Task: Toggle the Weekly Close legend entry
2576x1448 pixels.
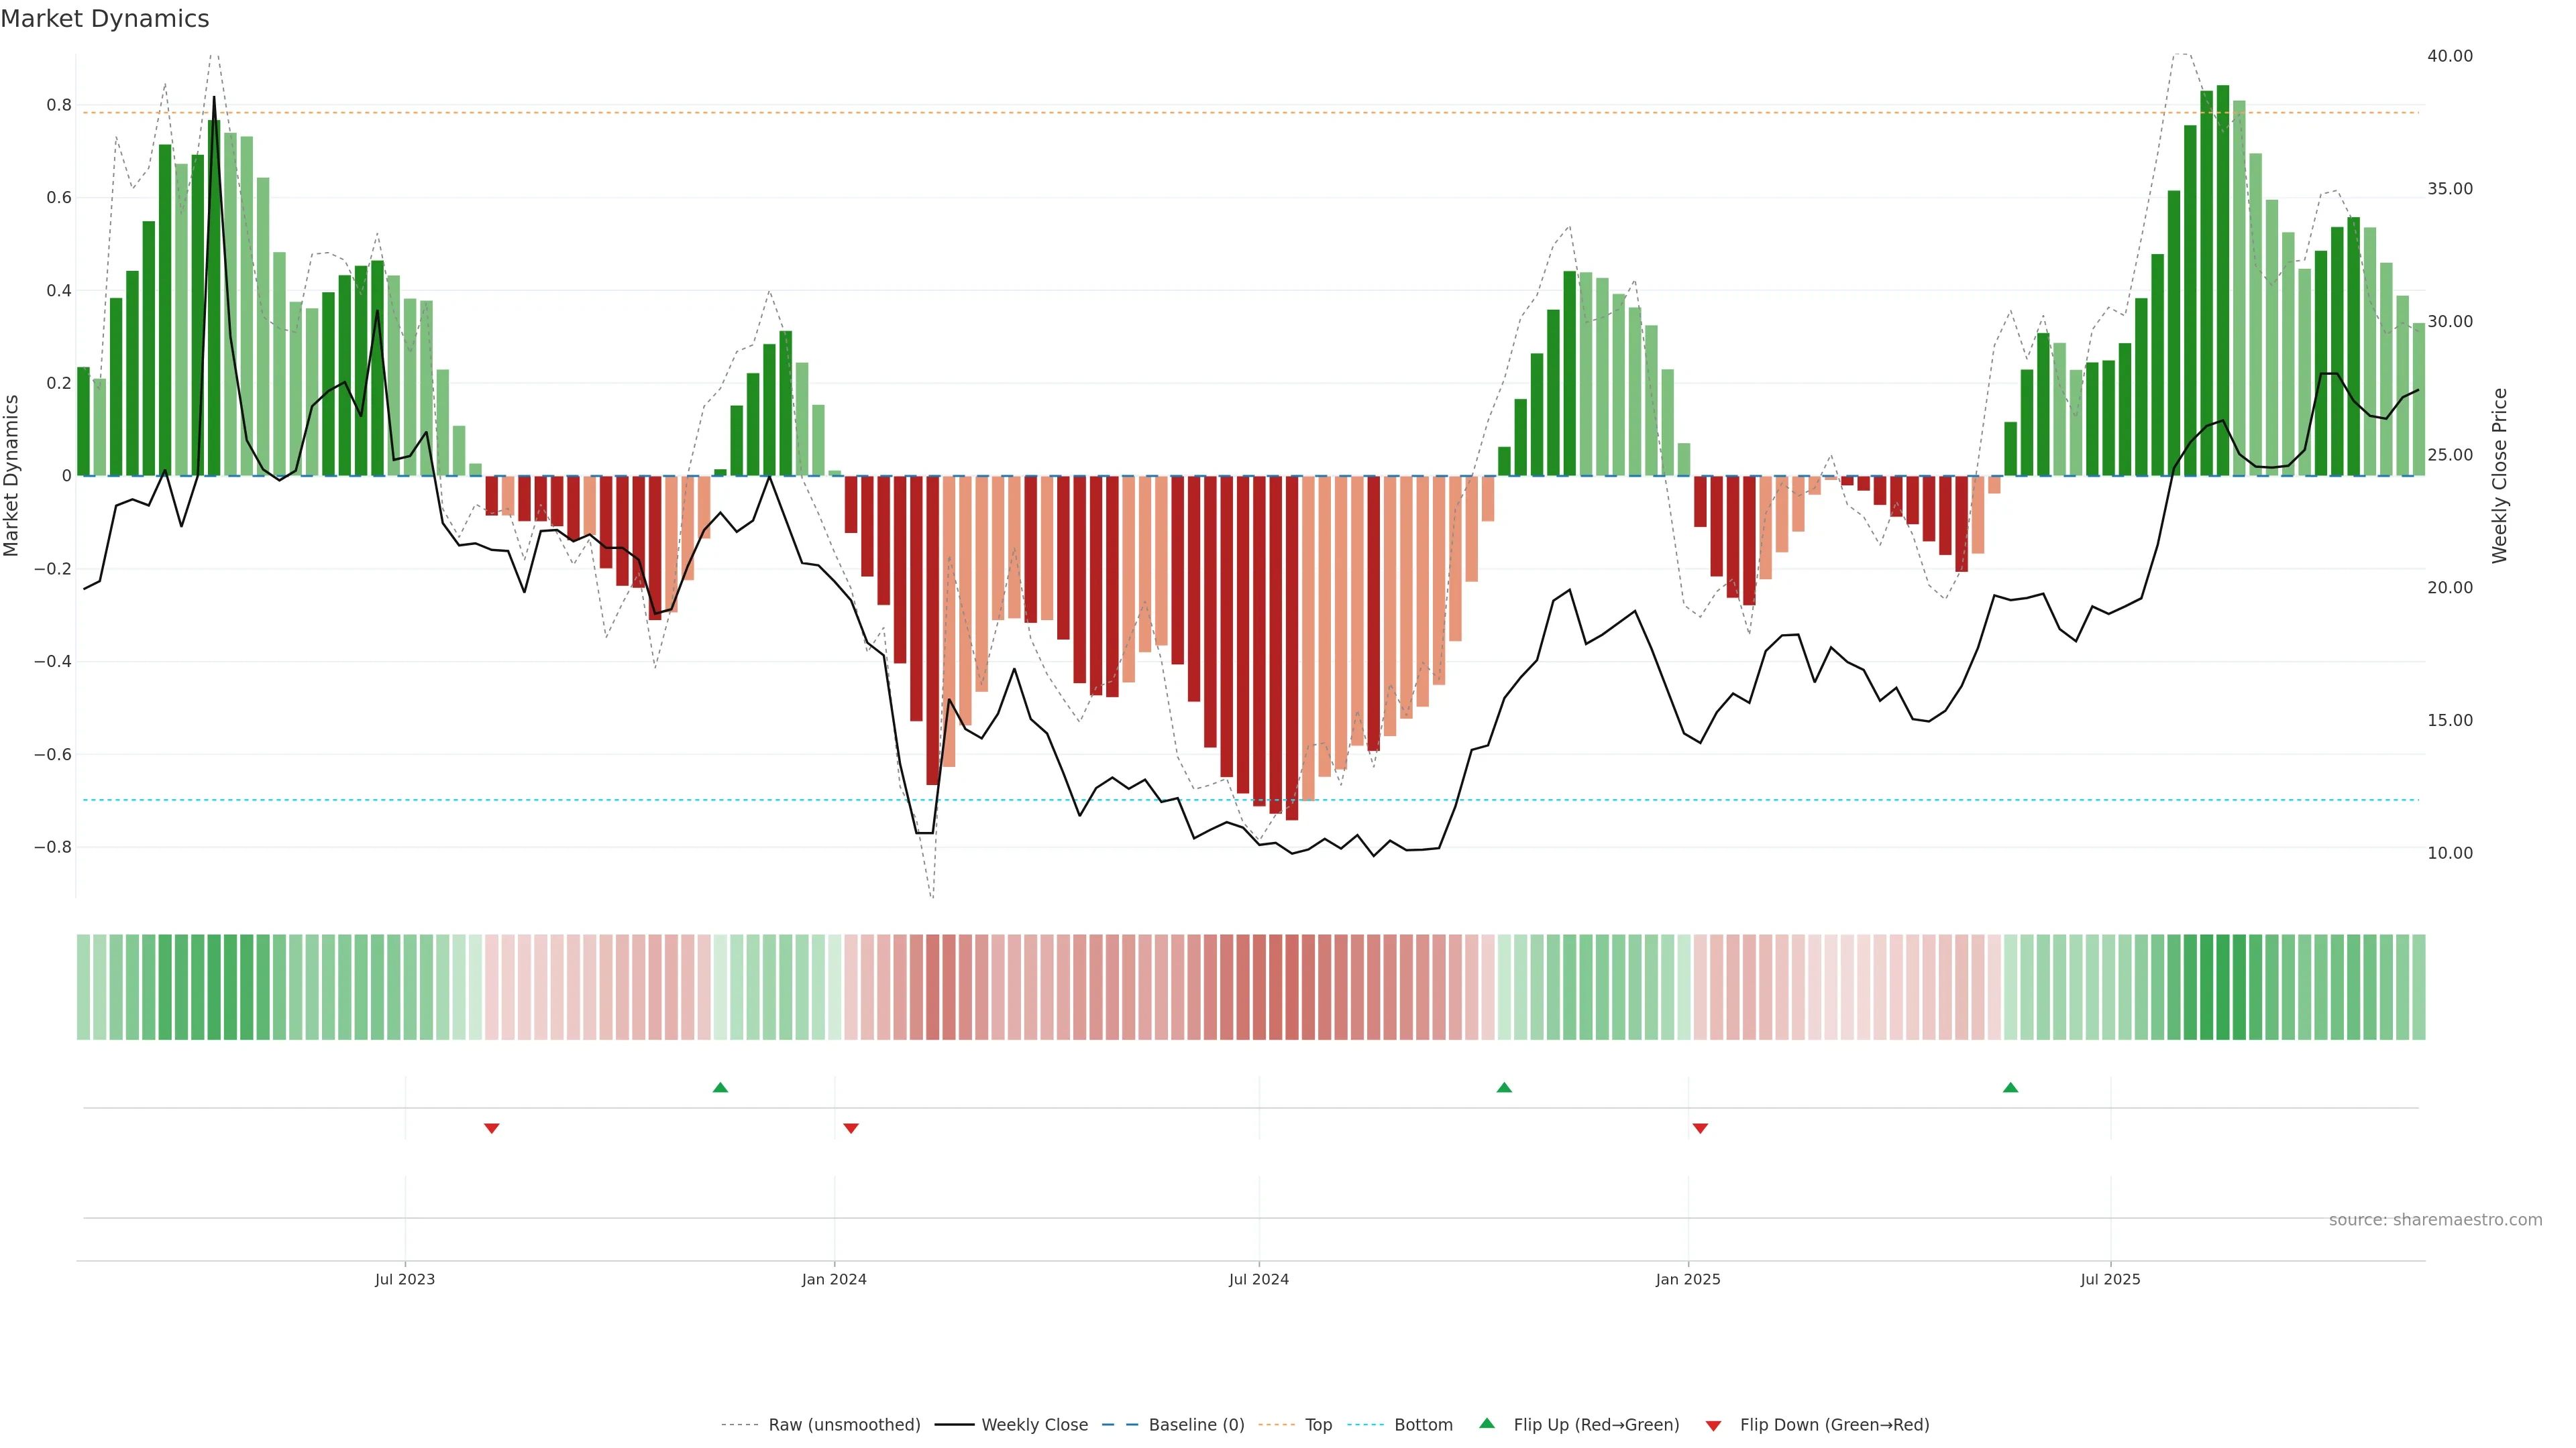Action: pos(1034,1425)
